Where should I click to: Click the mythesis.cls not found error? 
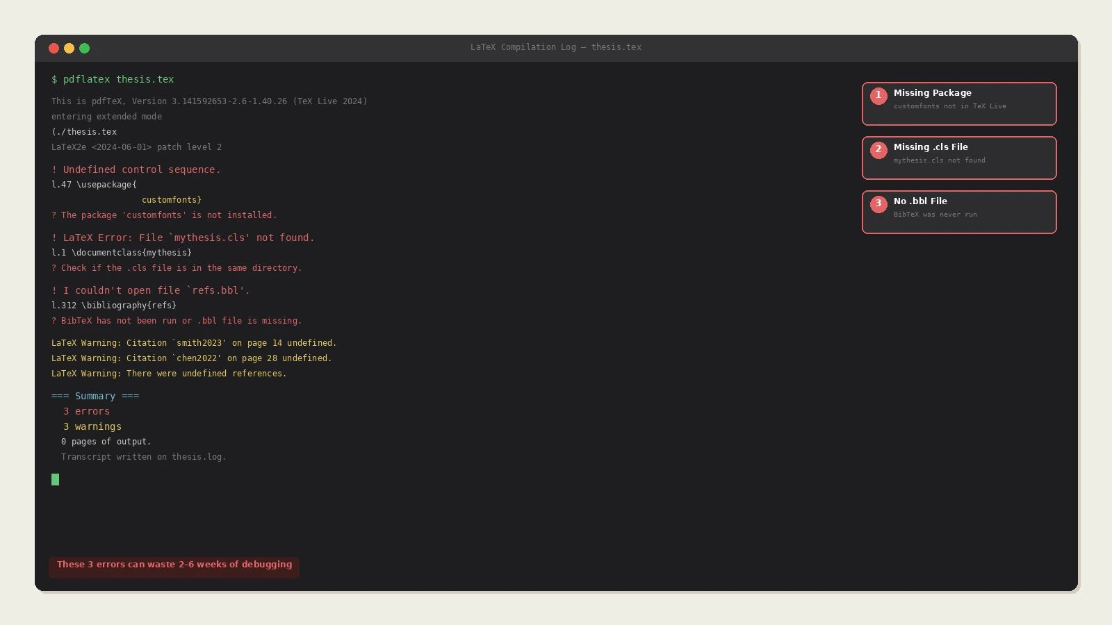click(183, 237)
